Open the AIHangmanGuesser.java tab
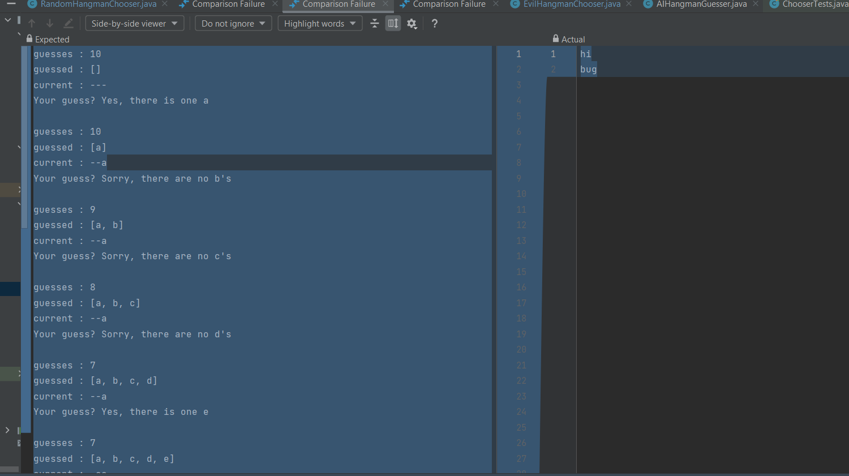The width and height of the screenshot is (849, 476). point(701,5)
